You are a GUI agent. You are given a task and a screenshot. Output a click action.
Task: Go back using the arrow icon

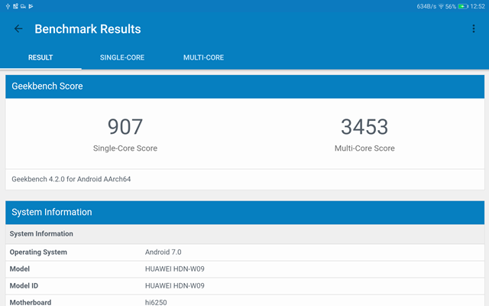tap(18, 29)
